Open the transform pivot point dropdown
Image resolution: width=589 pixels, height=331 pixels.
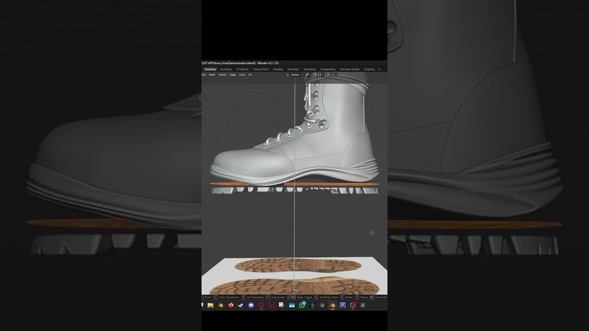tap(308, 74)
